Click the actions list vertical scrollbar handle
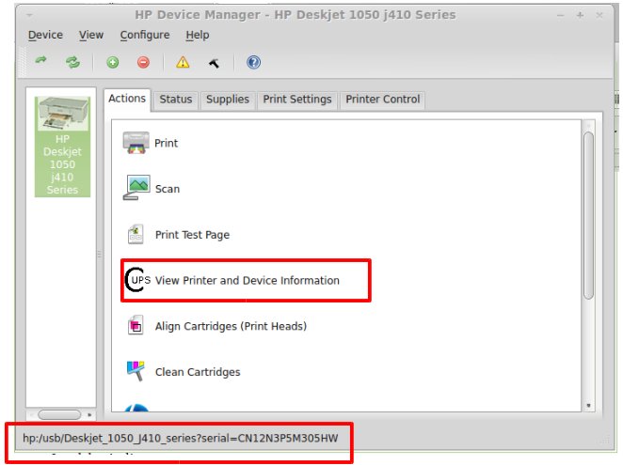The height and width of the screenshot is (465, 623). tap(588, 216)
